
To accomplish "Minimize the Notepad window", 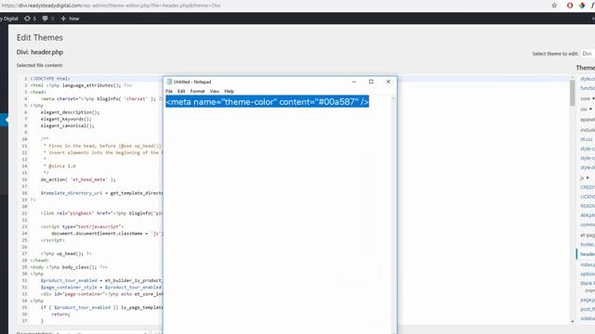I will (x=353, y=82).
